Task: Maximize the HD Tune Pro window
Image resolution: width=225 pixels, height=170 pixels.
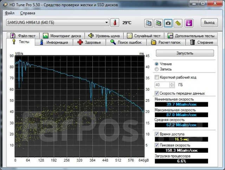Action: [203, 4]
